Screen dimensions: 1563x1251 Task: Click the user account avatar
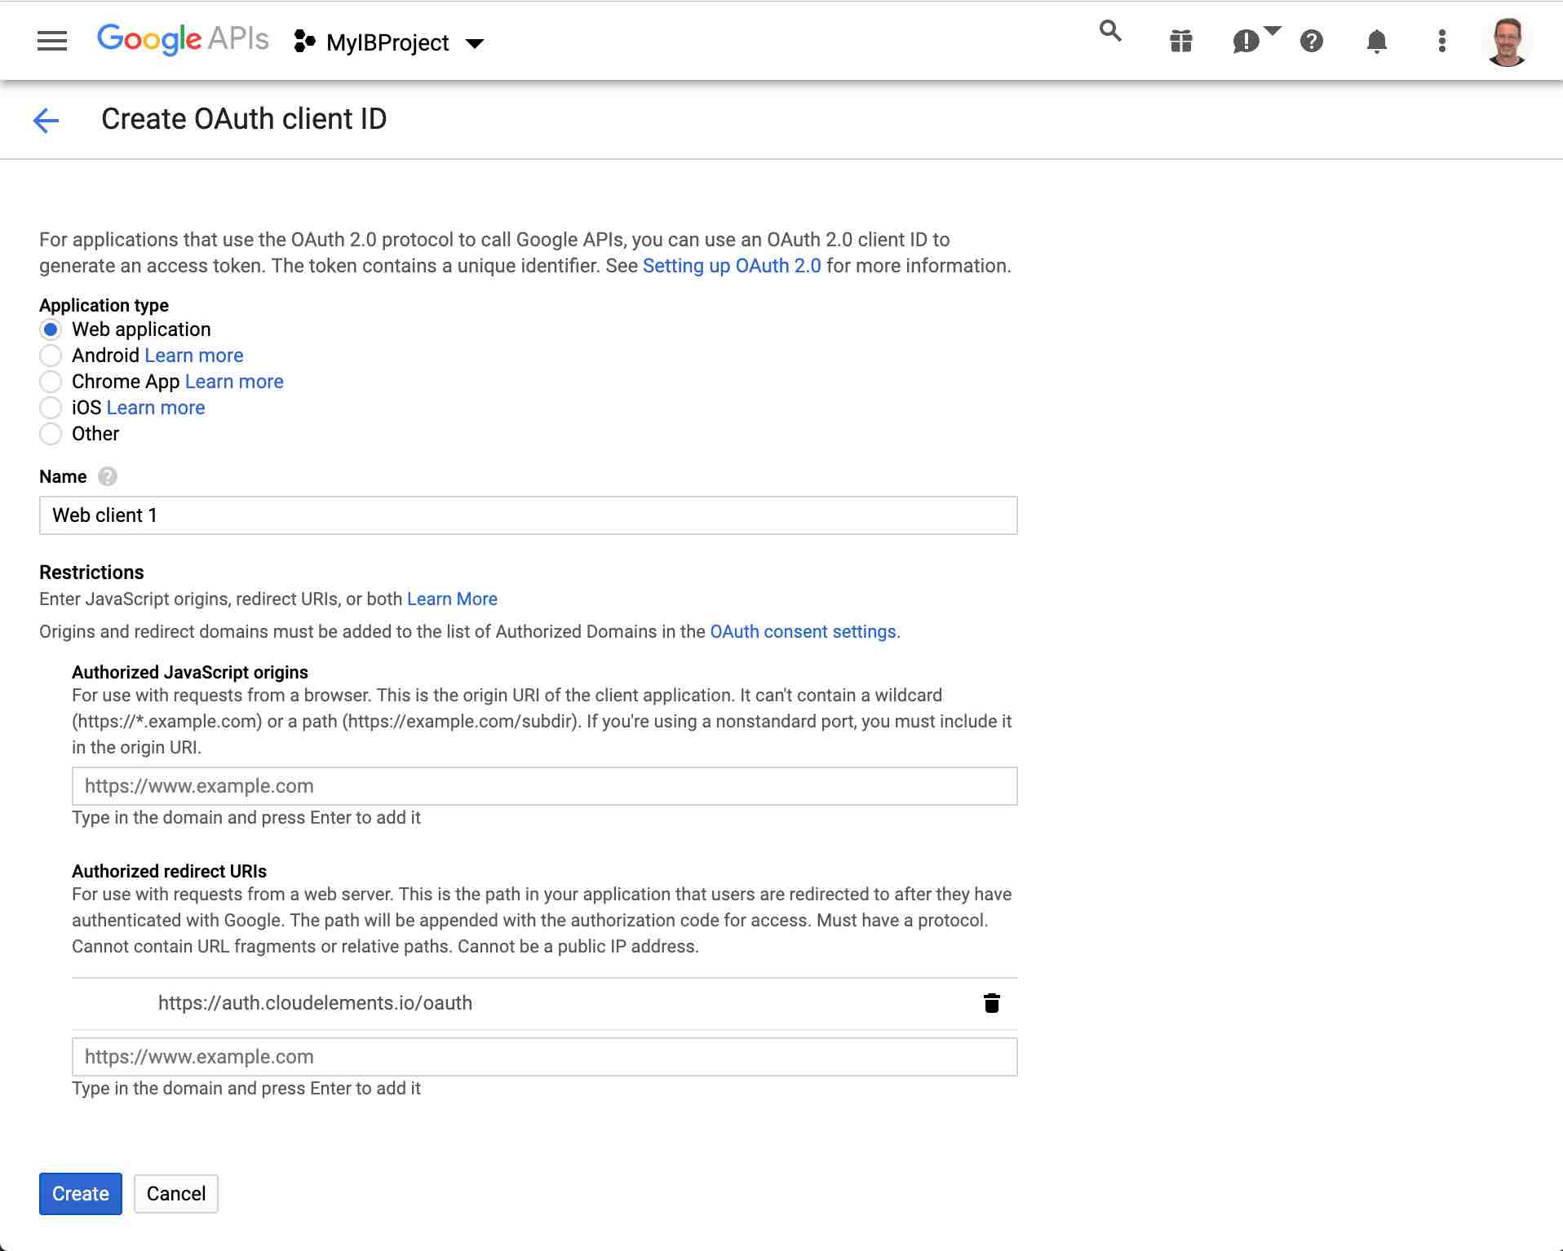pos(1507,41)
